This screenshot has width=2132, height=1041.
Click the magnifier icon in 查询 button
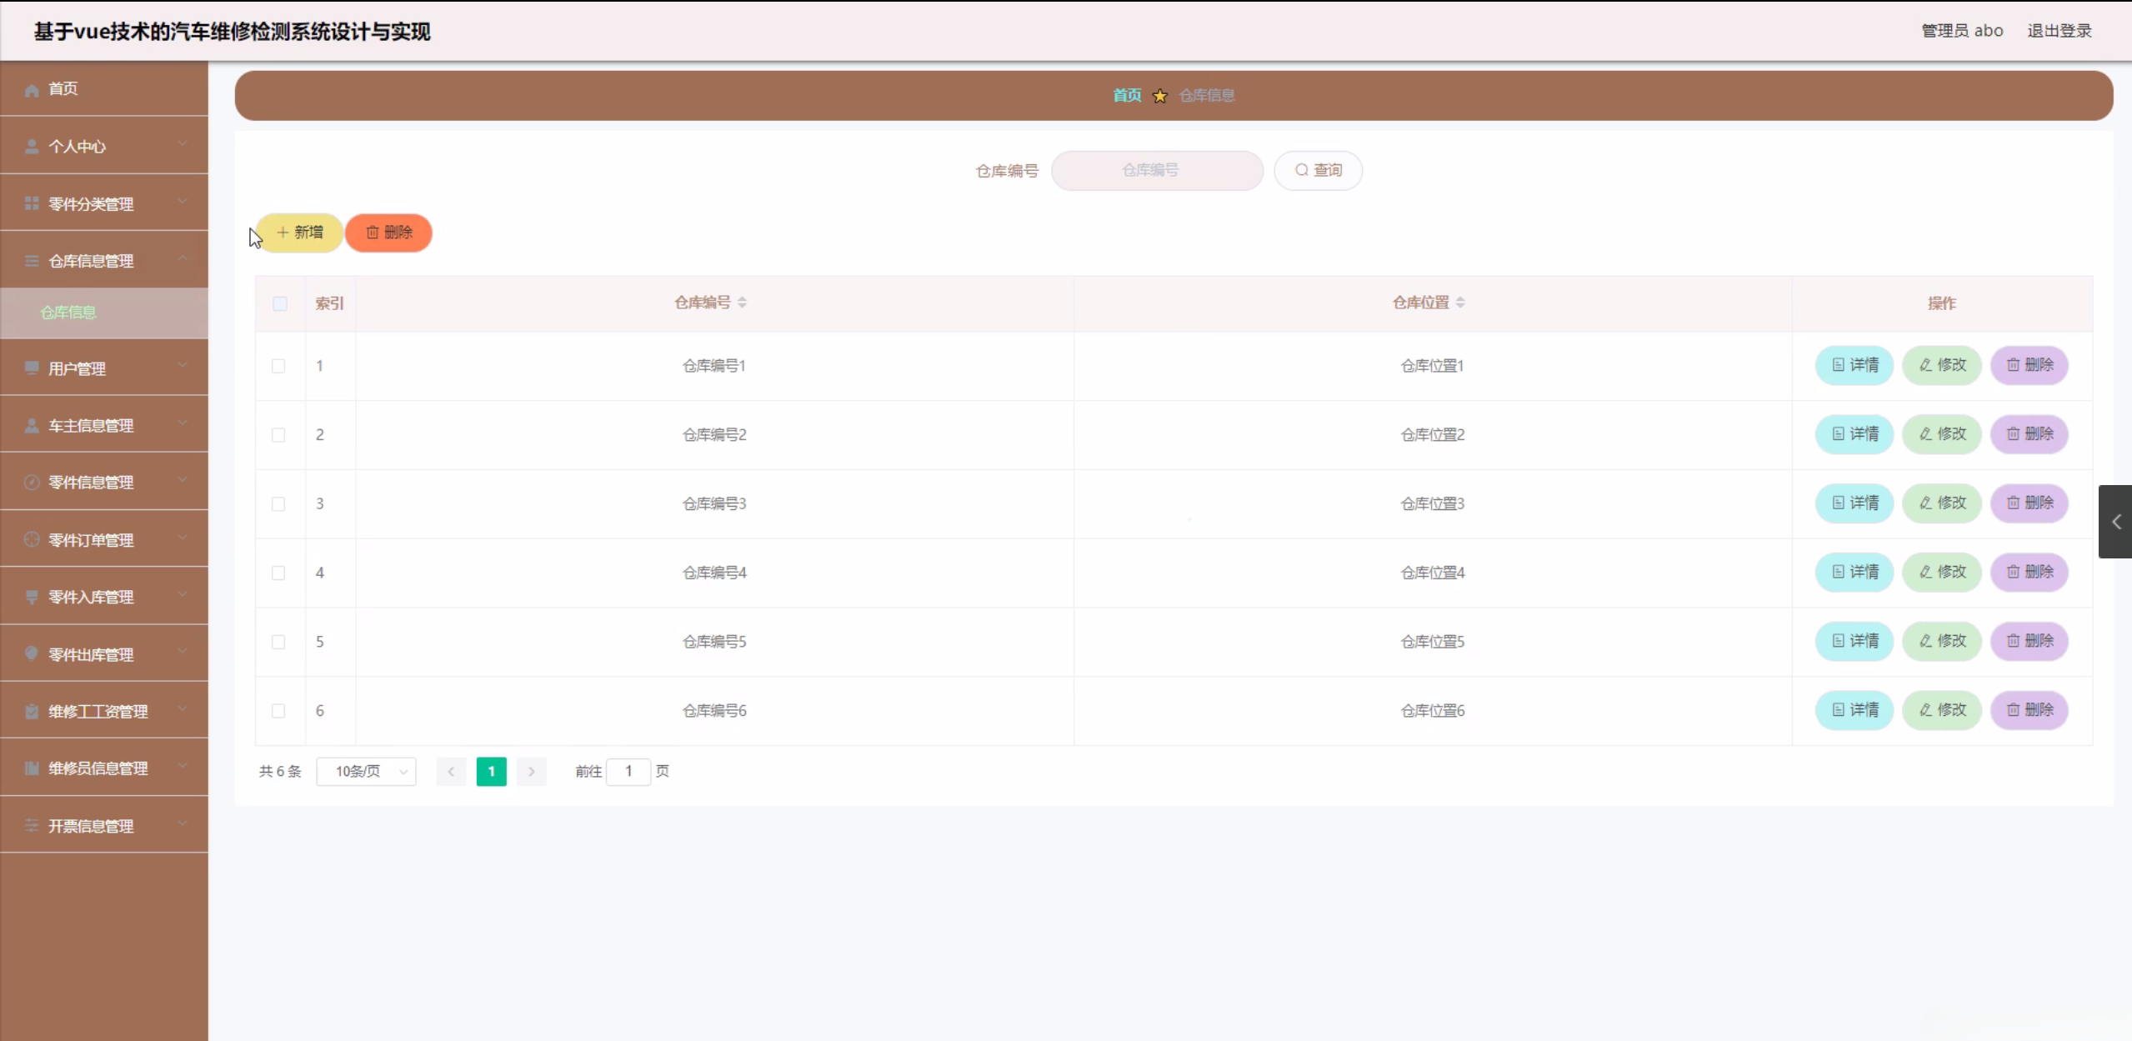click(1301, 170)
